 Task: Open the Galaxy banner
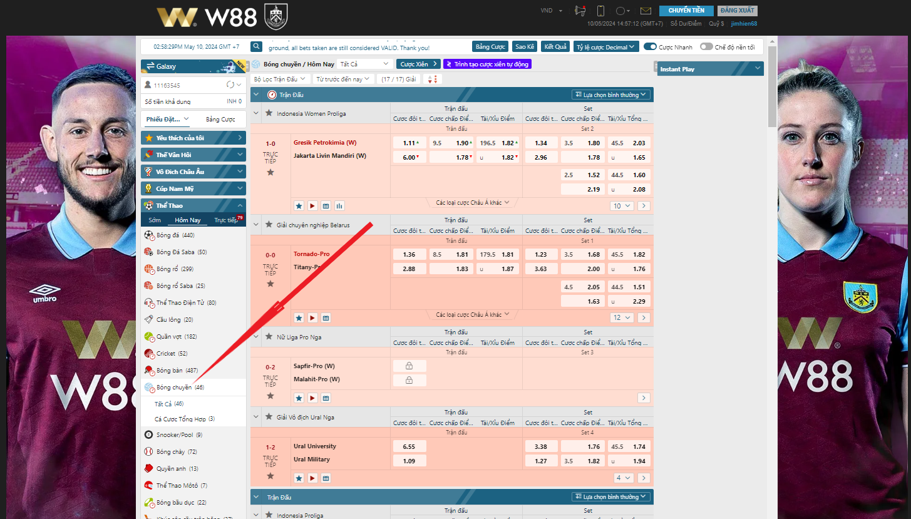(x=193, y=66)
